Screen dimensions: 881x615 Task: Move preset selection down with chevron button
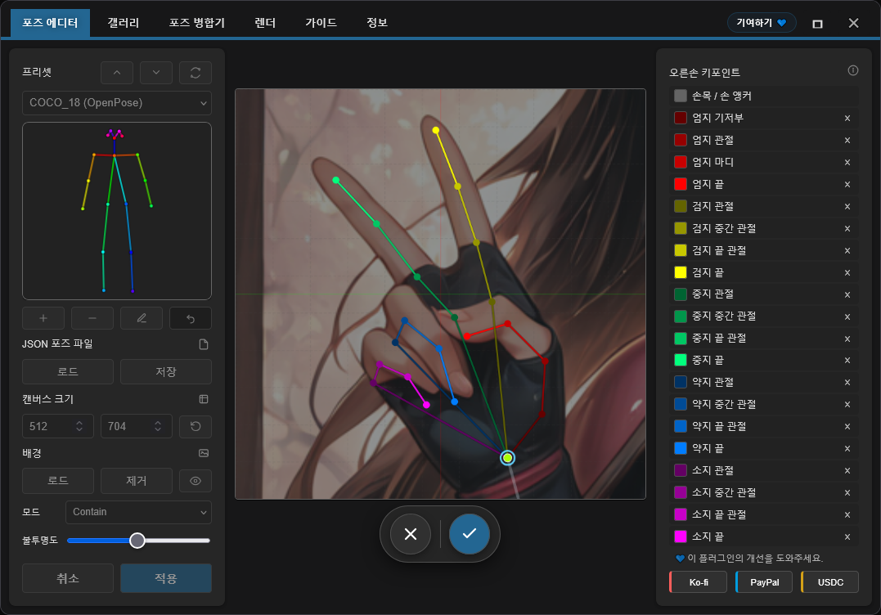coord(156,73)
